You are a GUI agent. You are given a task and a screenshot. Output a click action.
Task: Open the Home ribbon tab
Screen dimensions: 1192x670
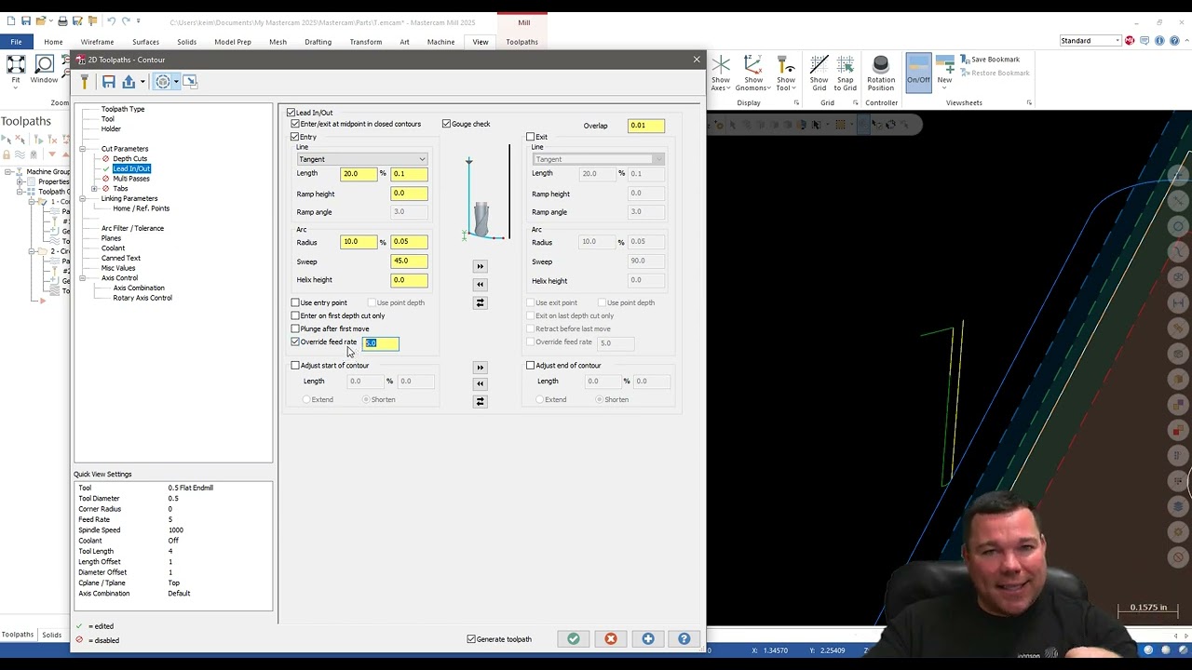pyautogui.click(x=53, y=42)
